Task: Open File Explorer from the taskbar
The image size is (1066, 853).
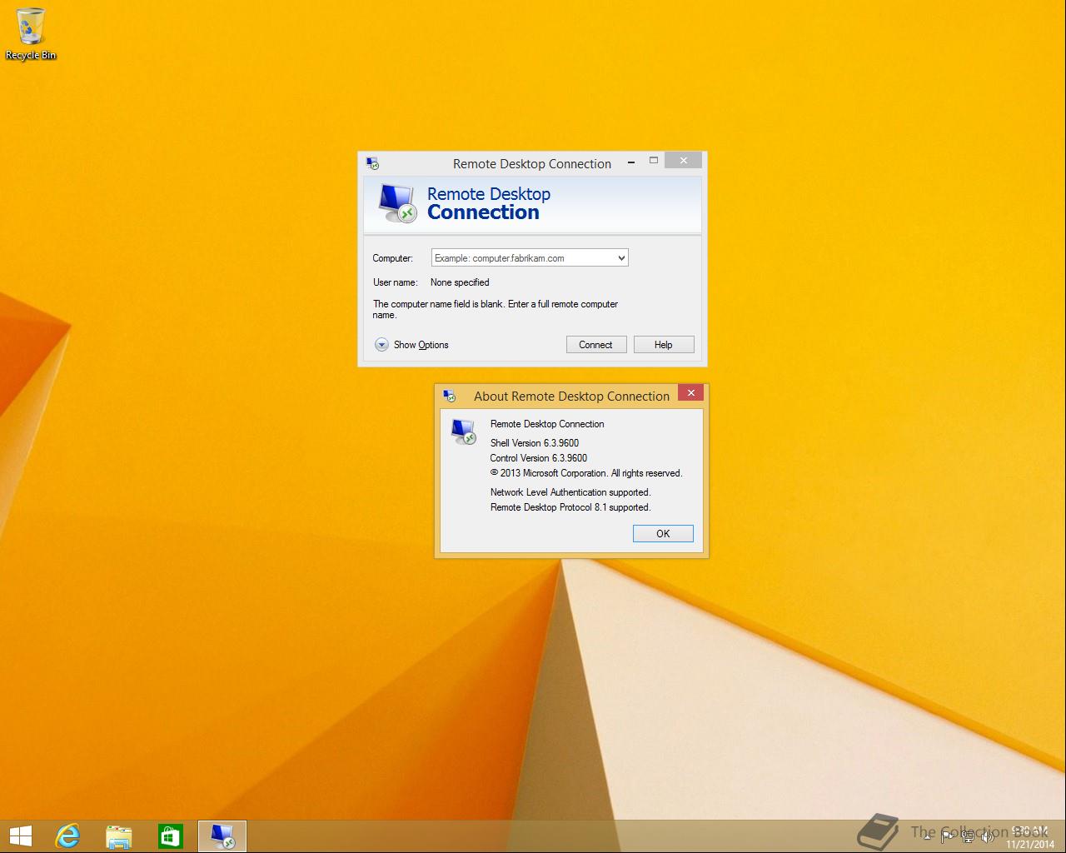Action: (x=119, y=836)
